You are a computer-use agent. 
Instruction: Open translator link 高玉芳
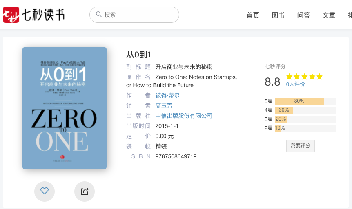coord(164,106)
